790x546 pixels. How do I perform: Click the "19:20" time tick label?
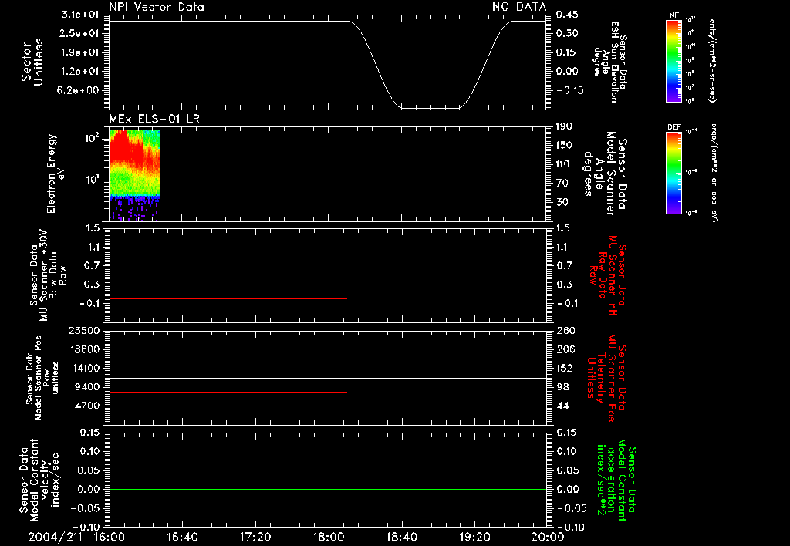click(x=474, y=537)
